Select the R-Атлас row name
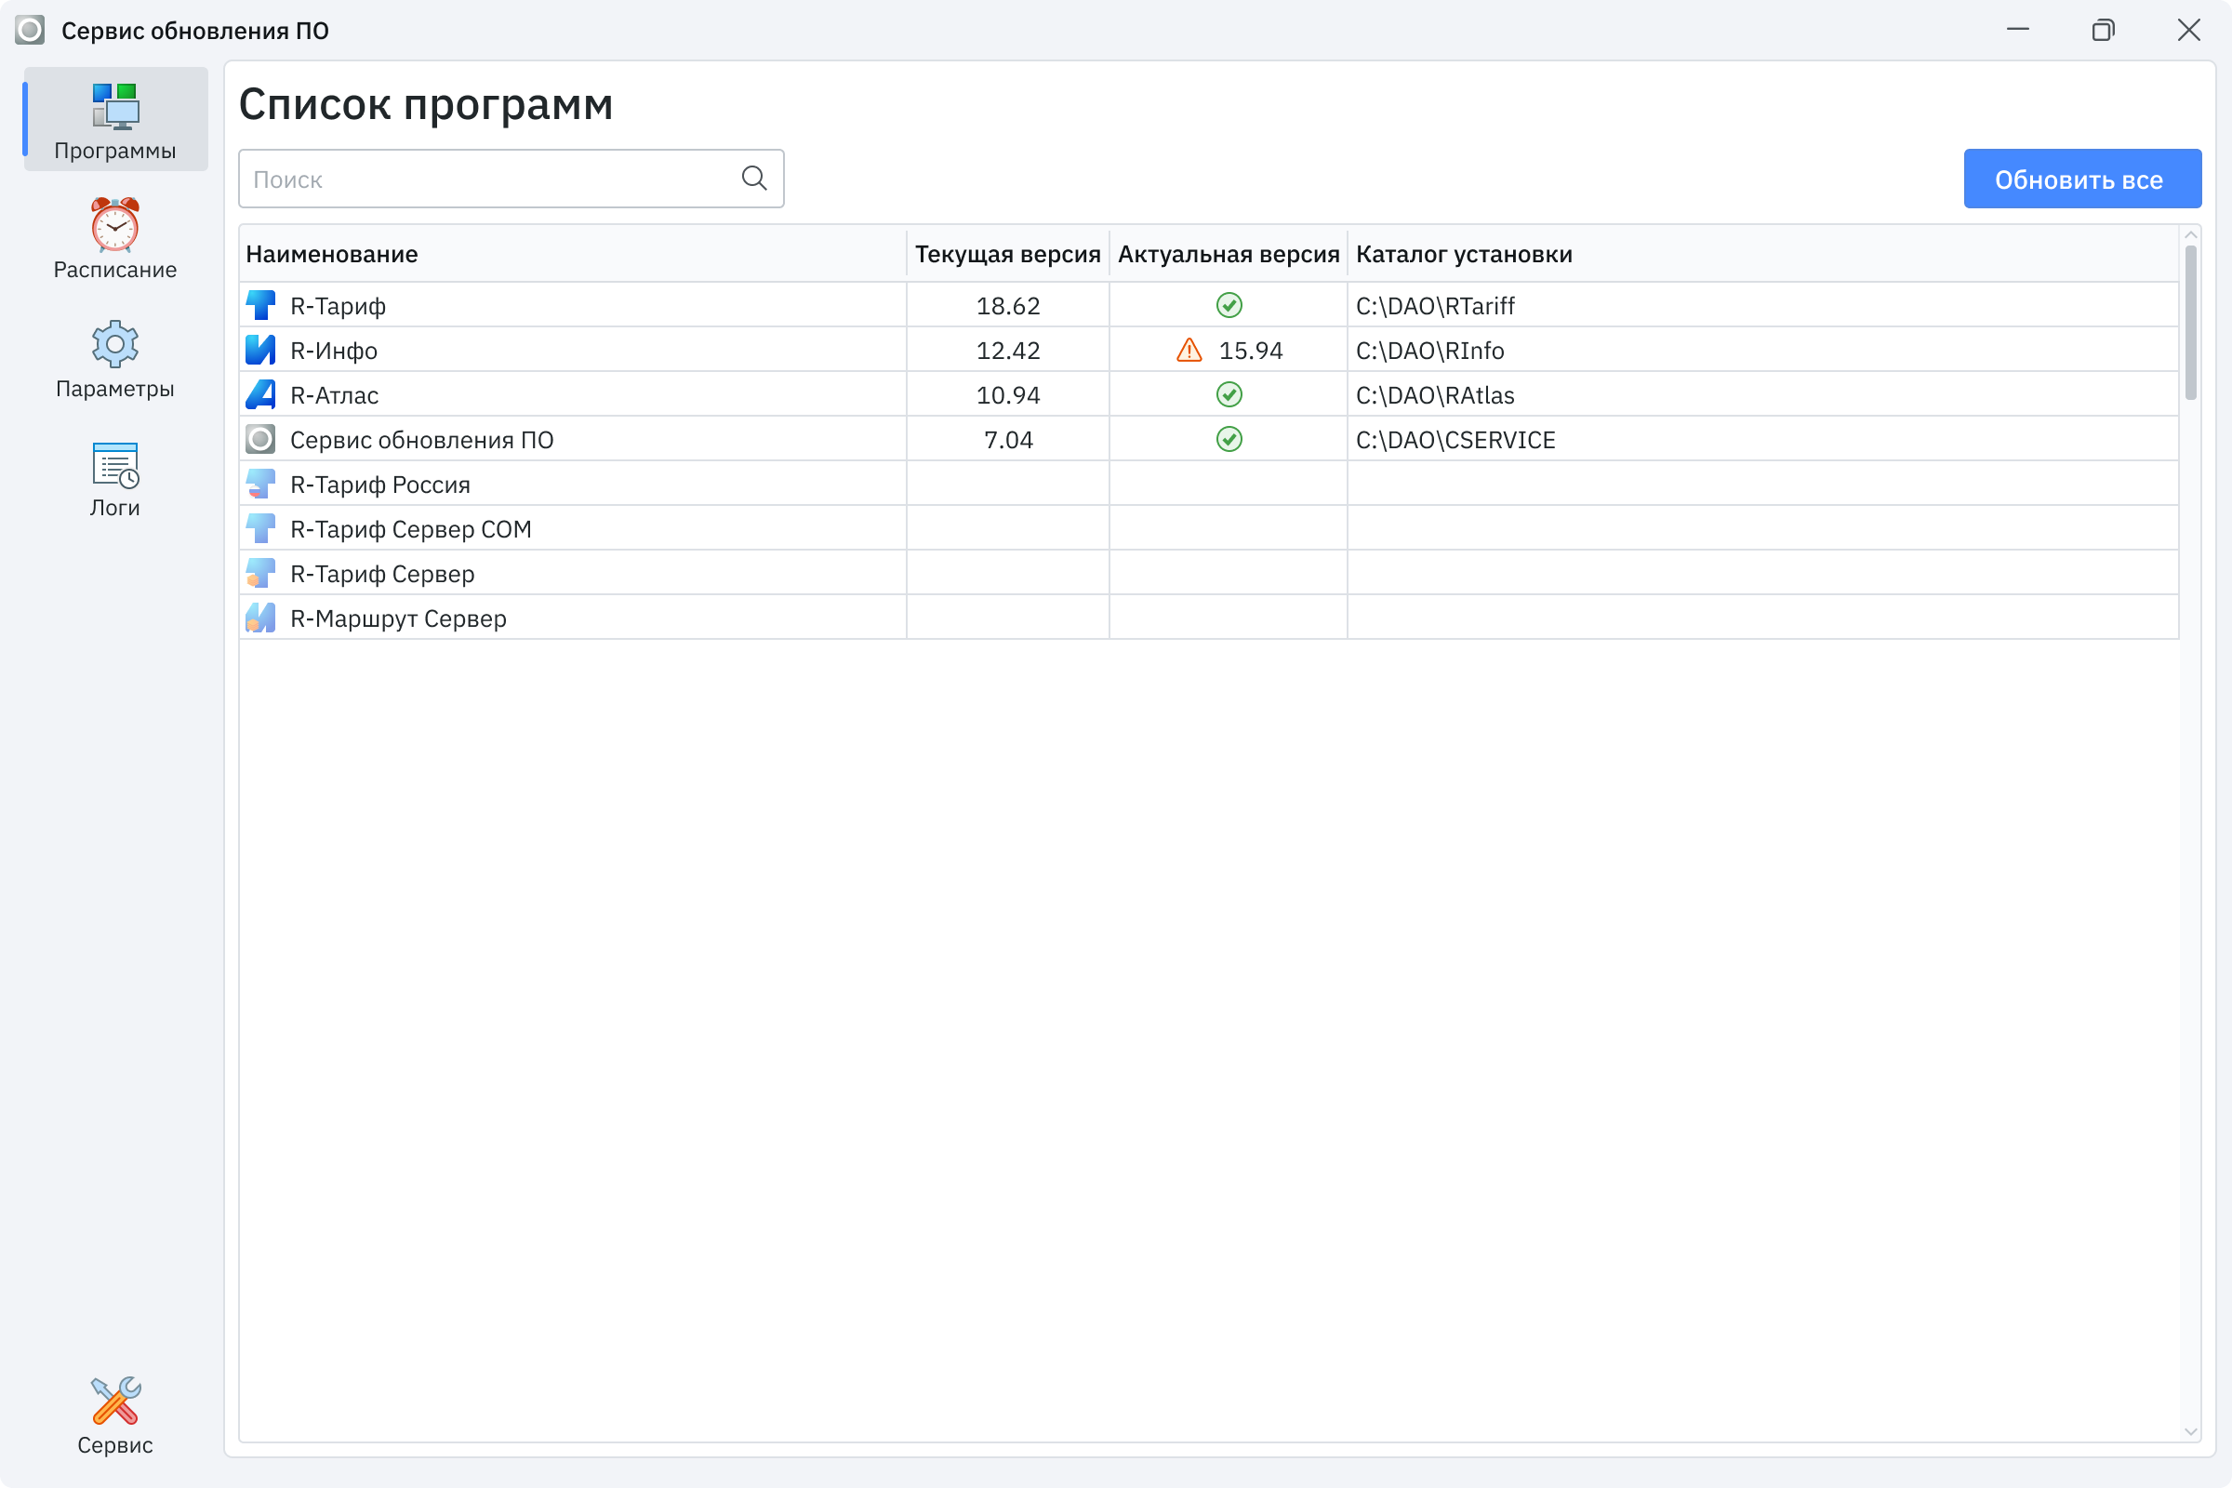The image size is (2232, 1488). (334, 396)
